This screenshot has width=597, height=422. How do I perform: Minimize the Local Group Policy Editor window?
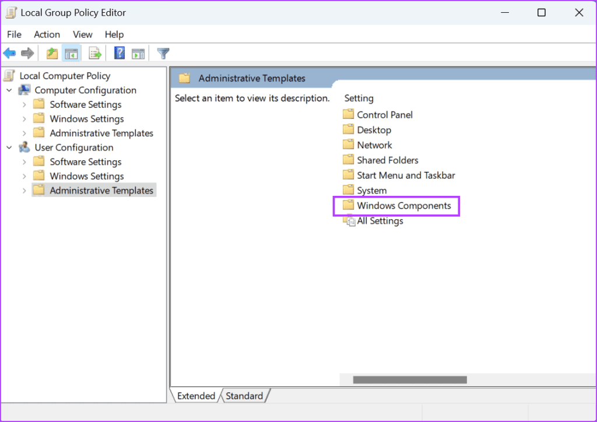coord(505,13)
